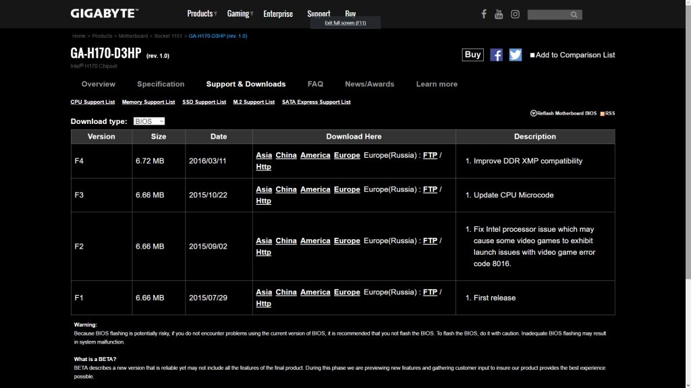The width and height of the screenshot is (691, 388).
Task: Download F2 BIOS from China server
Action: coord(286,241)
